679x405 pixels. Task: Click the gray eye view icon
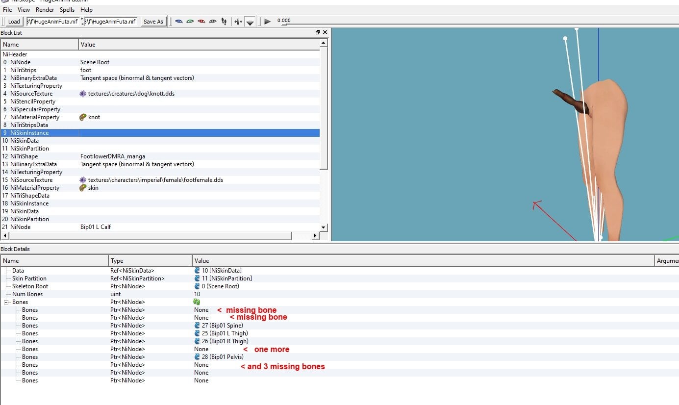pos(213,22)
